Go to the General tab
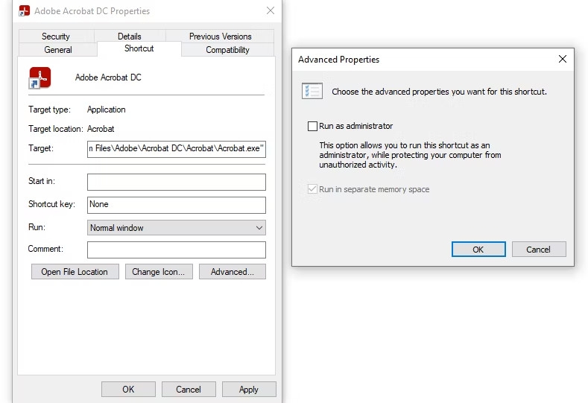Image resolution: width=588 pixels, height=403 pixels. (x=58, y=50)
